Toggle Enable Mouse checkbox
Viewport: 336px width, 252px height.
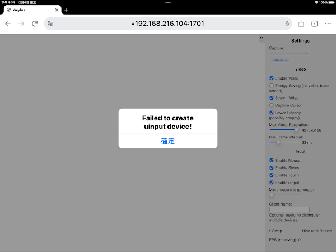coord(272,160)
